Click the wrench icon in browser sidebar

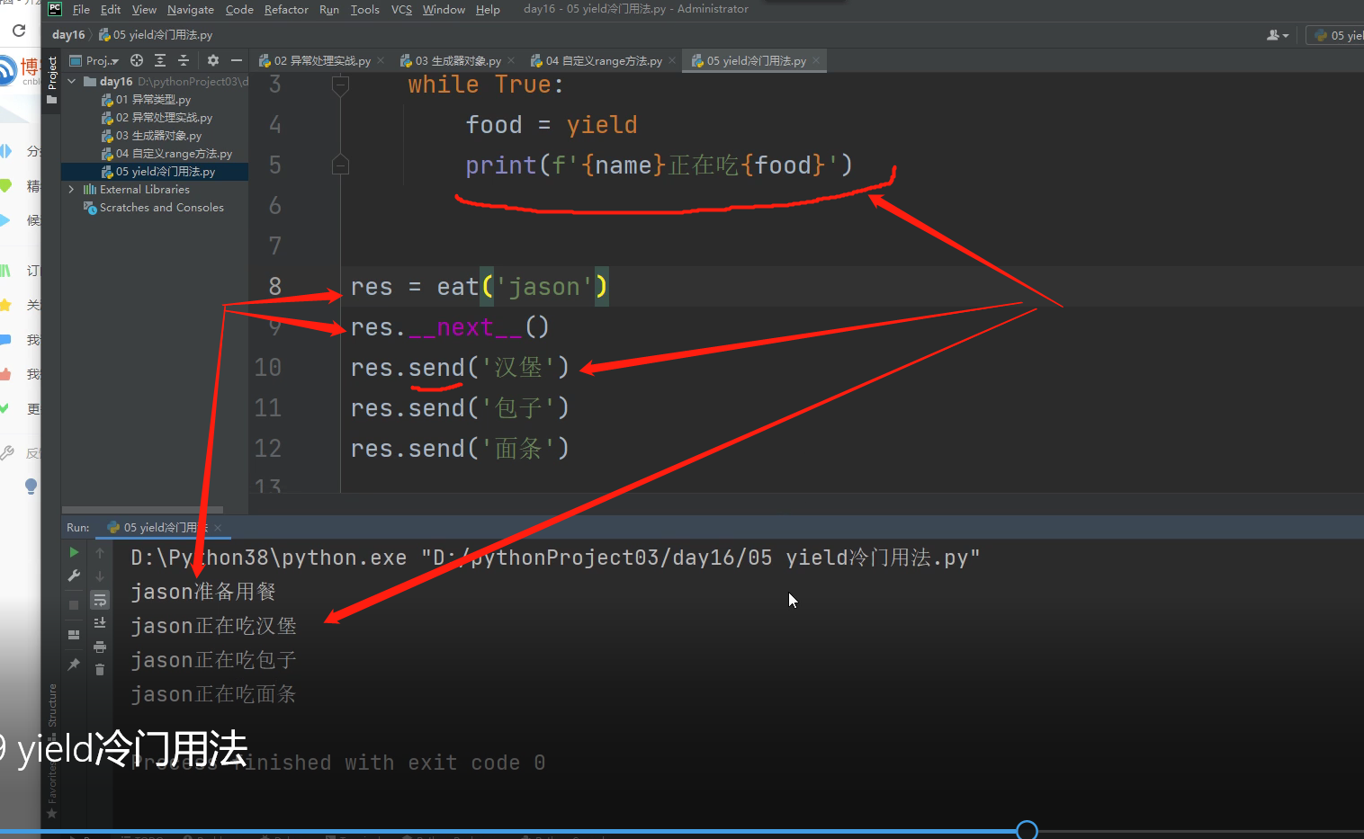(7, 452)
